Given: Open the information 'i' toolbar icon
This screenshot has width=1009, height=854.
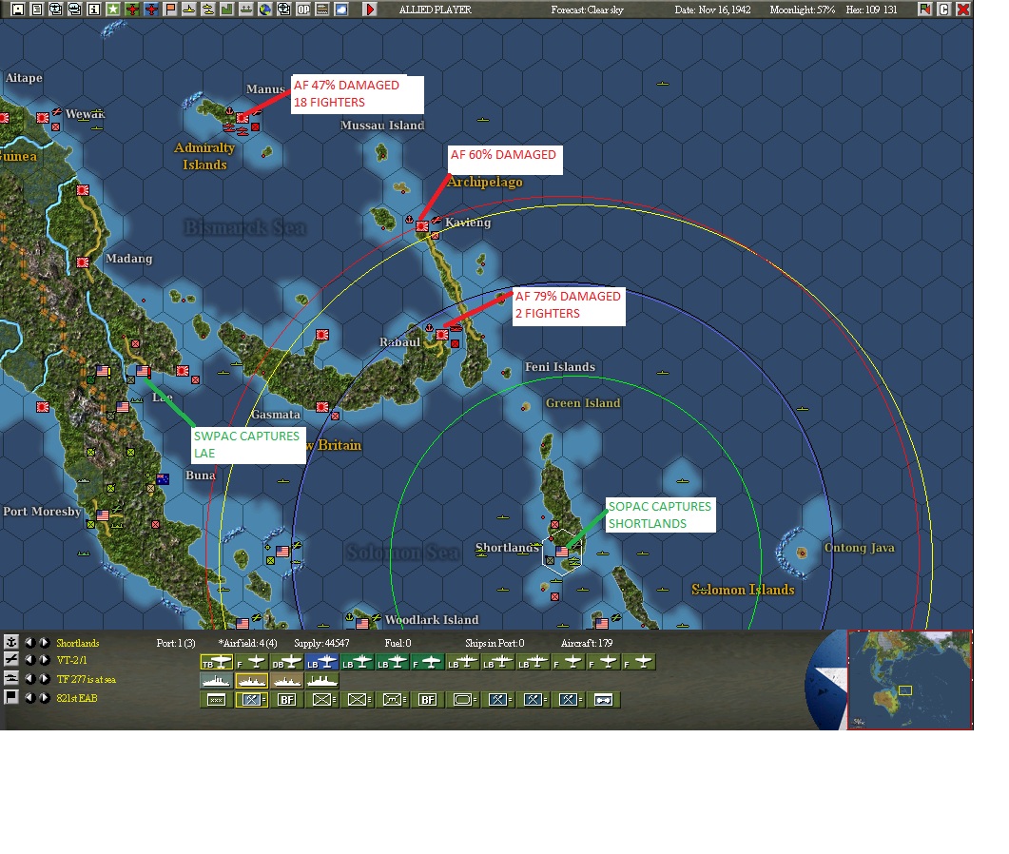Looking at the screenshot, I should click(94, 9).
